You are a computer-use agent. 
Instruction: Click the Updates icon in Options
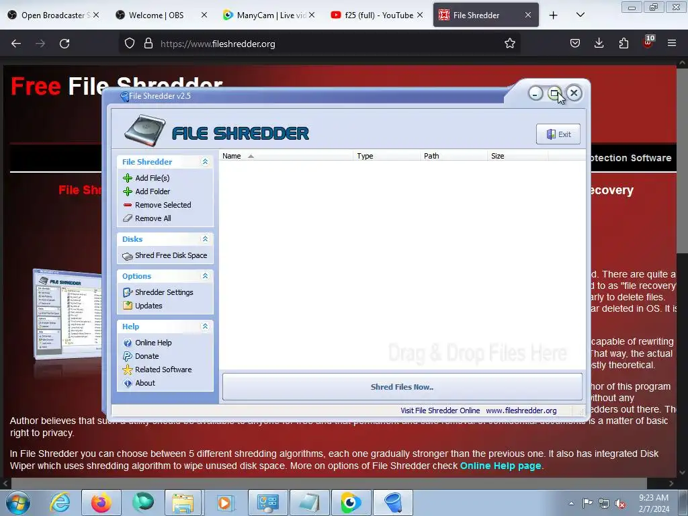(x=128, y=306)
